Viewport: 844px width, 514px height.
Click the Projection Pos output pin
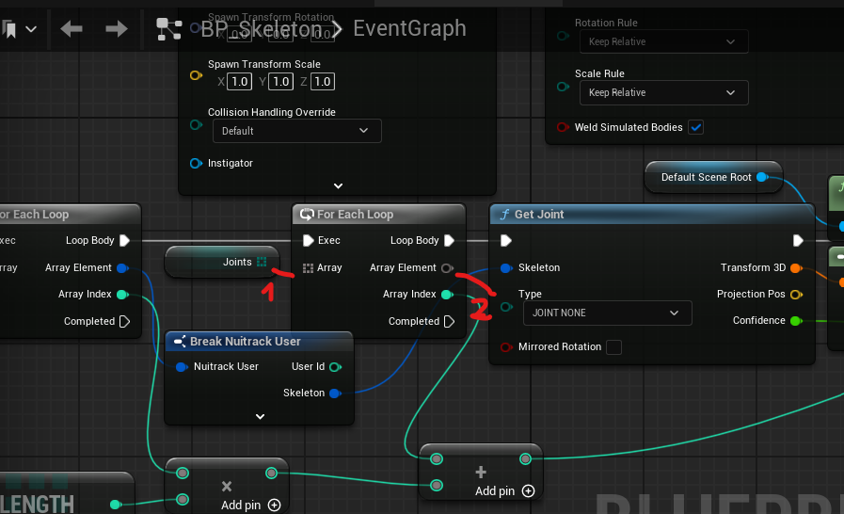point(797,294)
